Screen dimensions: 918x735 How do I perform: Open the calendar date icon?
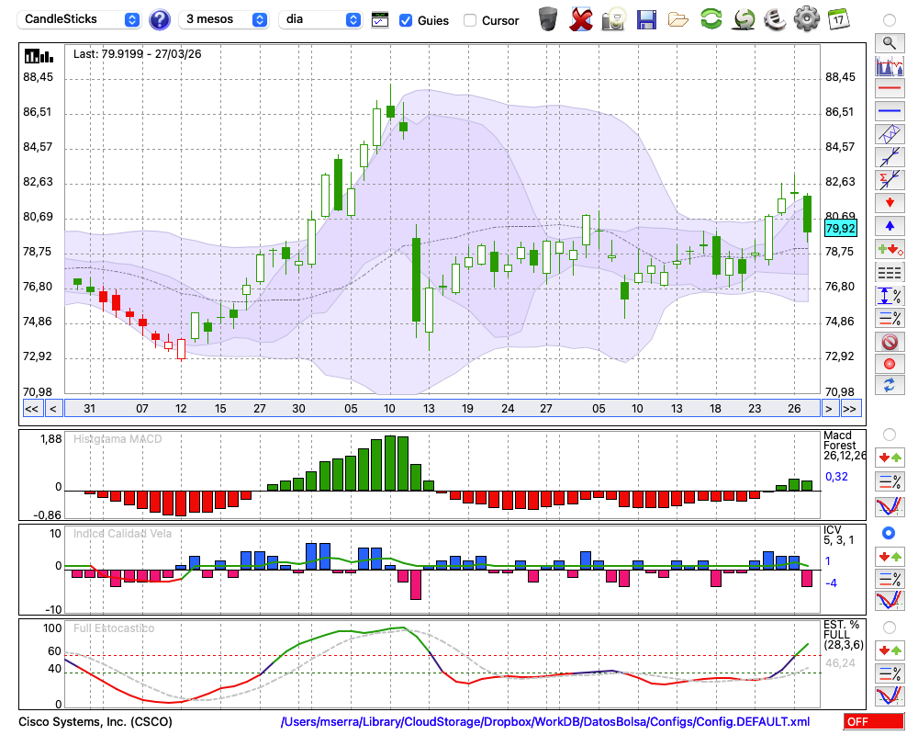pyautogui.click(x=837, y=18)
